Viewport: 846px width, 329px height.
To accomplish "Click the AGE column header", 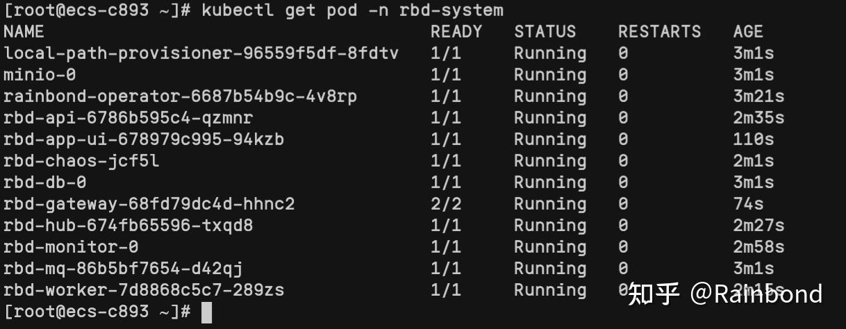I will (748, 32).
